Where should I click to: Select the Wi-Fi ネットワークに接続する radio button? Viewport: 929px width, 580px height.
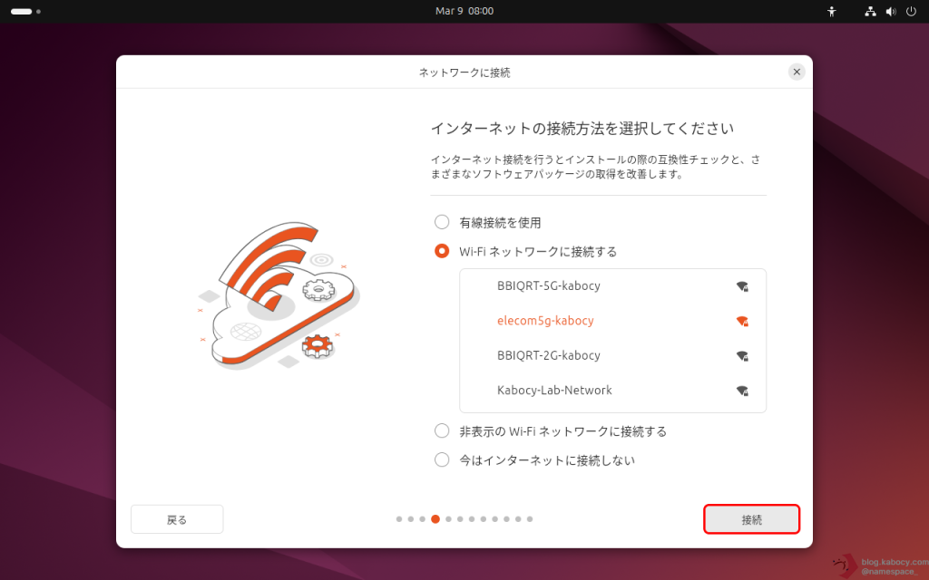click(442, 251)
